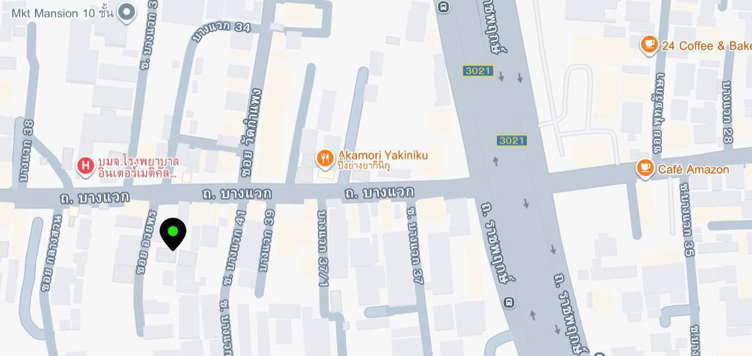
Task: Click the hospital name label in red
Action: [138, 168]
